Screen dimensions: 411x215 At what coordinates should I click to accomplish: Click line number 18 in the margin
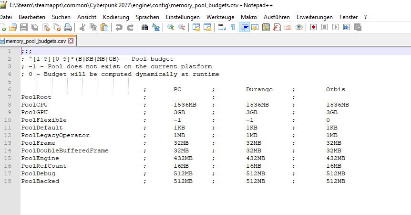pyautogui.click(x=8, y=181)
